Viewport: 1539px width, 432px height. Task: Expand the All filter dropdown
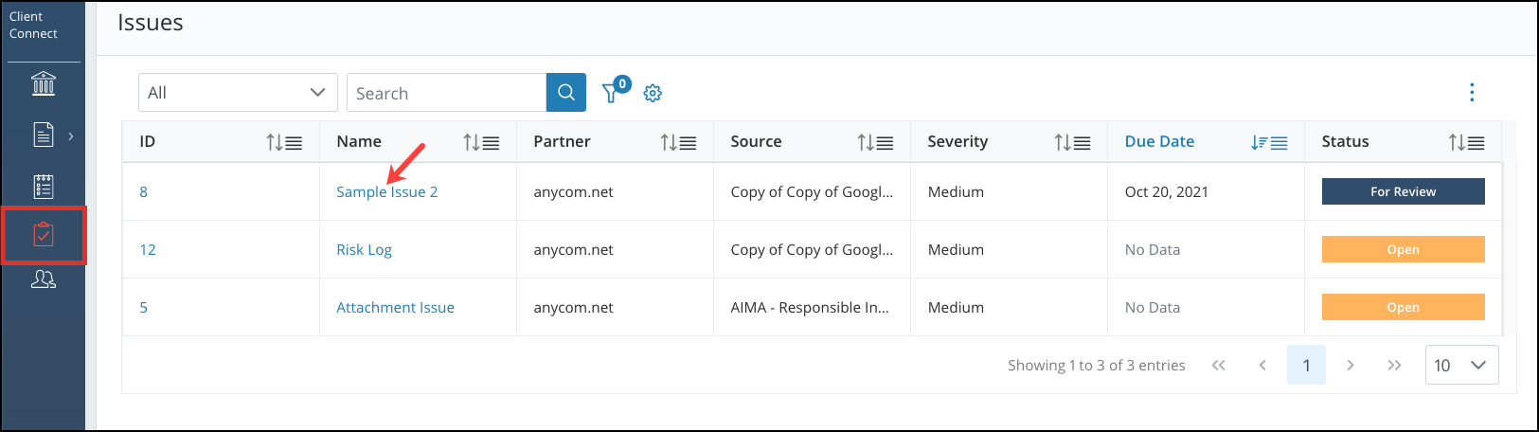coord(238,93)
